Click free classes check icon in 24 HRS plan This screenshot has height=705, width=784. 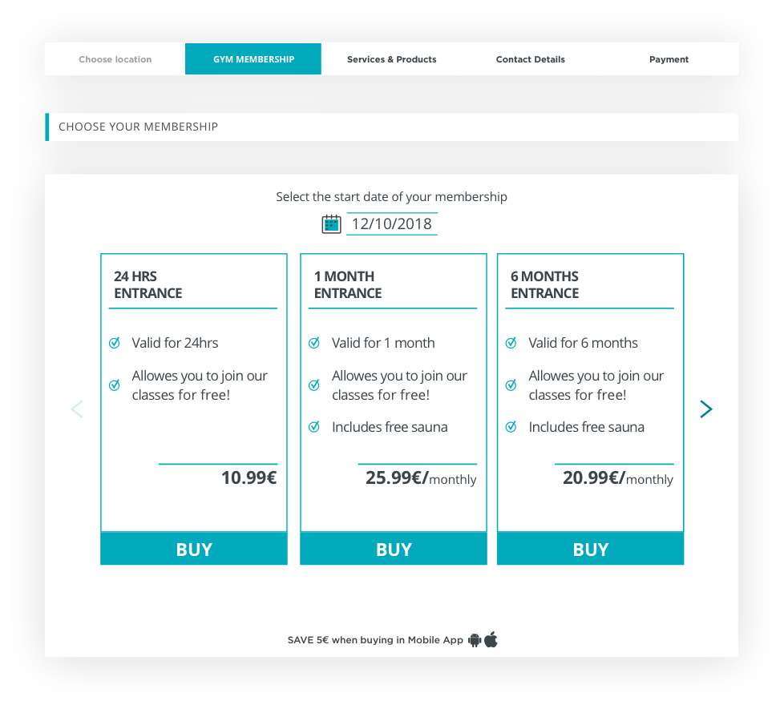[x=115, y=385]
